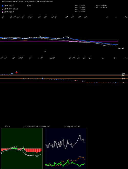
Task: Click the MACD '(12,26,9)' parameters text
Action: tap(27, 126)
